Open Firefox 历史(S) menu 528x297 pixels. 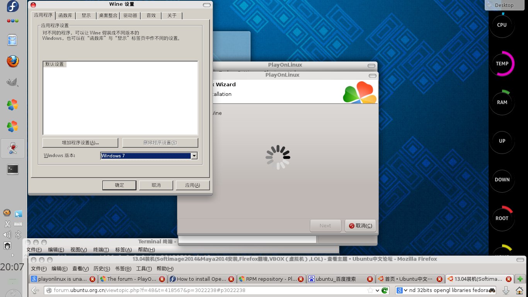coord(102,269)
